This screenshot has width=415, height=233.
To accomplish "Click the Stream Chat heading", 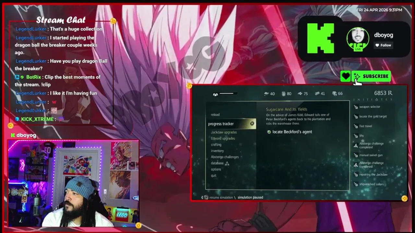I will click(61, 20).
